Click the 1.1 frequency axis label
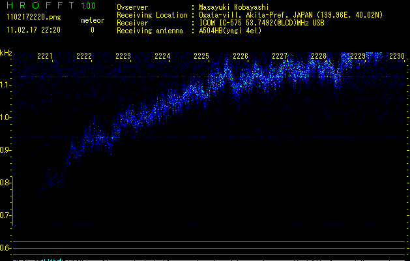410x261 pixels. tap(5, 85)
